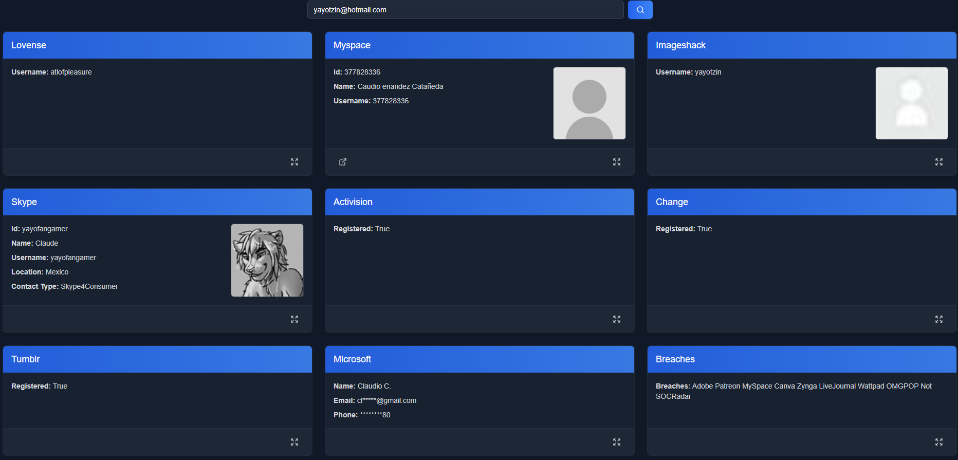
Task: Select Microsoft masked gmail email
Action: click(x=375, y=400)
